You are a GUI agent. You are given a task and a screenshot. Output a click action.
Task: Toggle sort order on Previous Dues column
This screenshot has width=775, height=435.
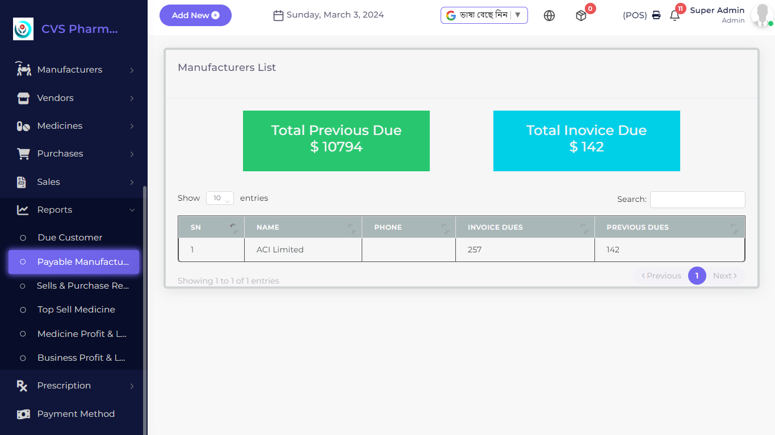pos(669,227)
